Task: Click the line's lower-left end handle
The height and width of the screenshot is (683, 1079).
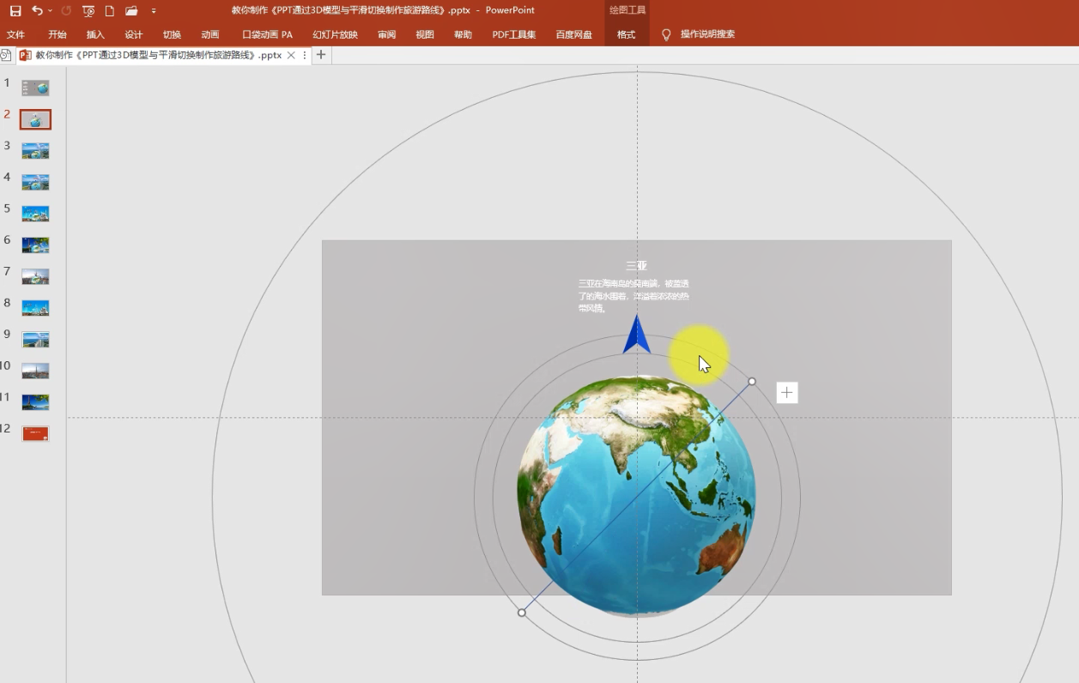Action: [522, 613]
